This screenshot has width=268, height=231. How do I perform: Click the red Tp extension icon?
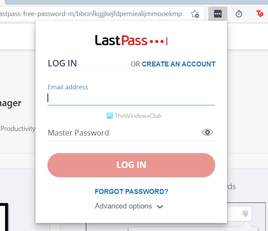[x=260, y=14]
